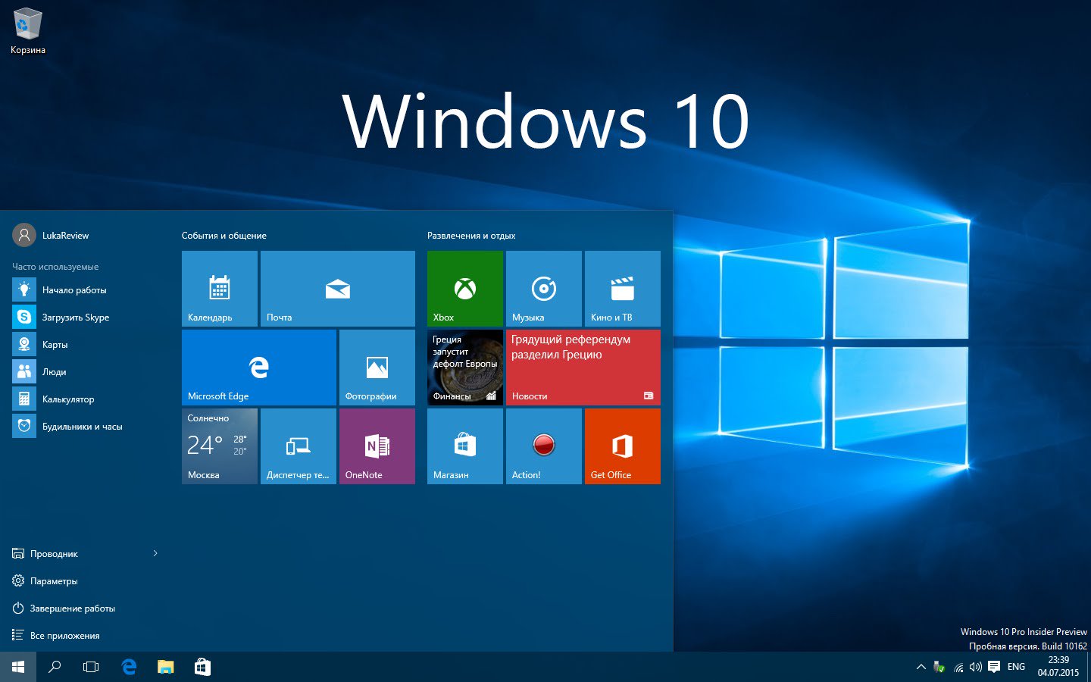Click the security shield tray icon
Screen dimensions: 1091x682
click(x=939, y=667)
